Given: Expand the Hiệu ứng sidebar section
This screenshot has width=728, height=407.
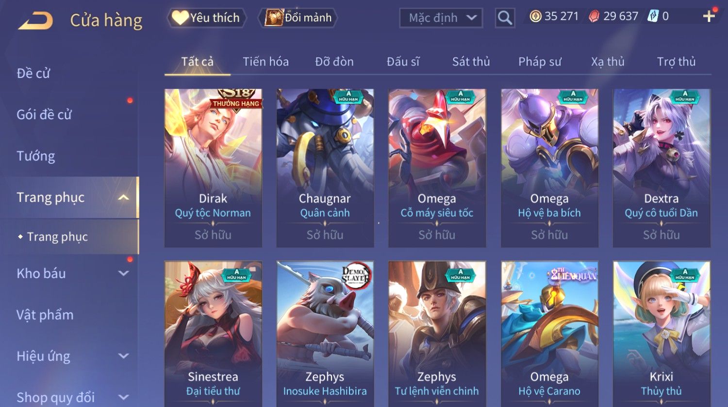Looking at the screenshot, I should [124, 356].
